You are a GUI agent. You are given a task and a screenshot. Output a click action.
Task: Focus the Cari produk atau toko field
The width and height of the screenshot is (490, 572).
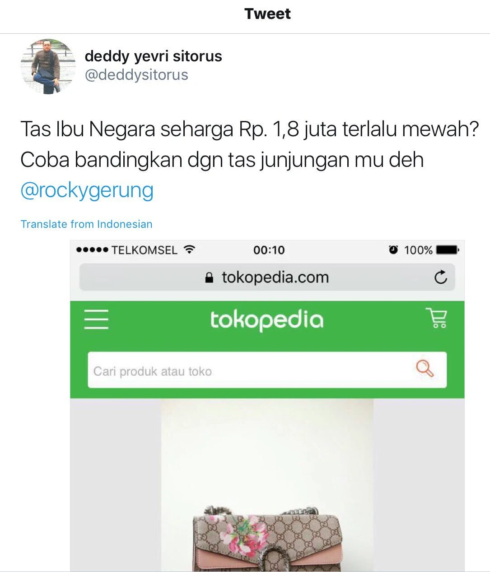(267, 370)
